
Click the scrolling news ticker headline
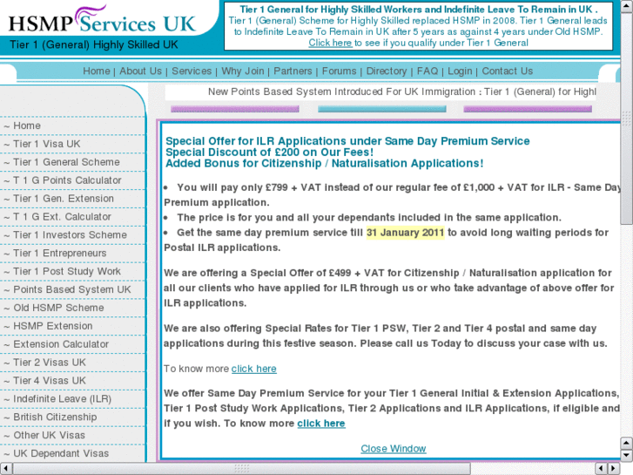point(401,92)
